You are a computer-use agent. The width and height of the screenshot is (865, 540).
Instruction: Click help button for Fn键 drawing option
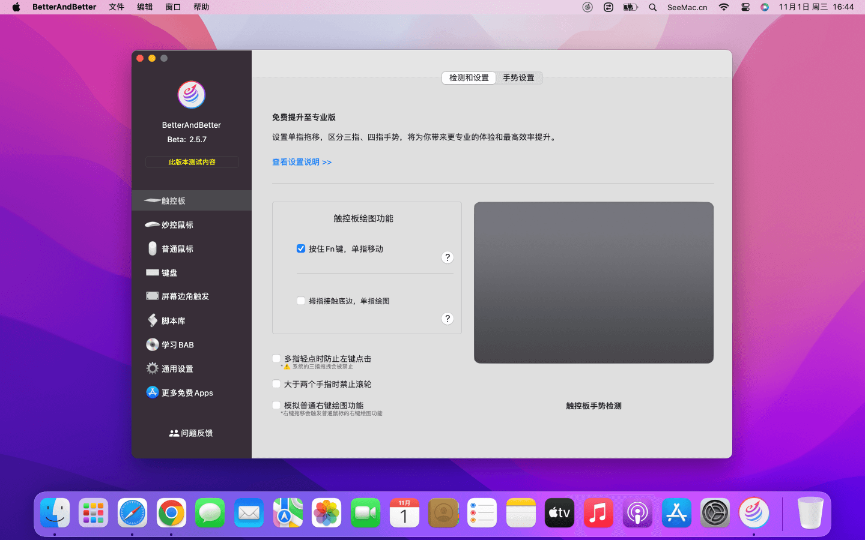point(448,257)
